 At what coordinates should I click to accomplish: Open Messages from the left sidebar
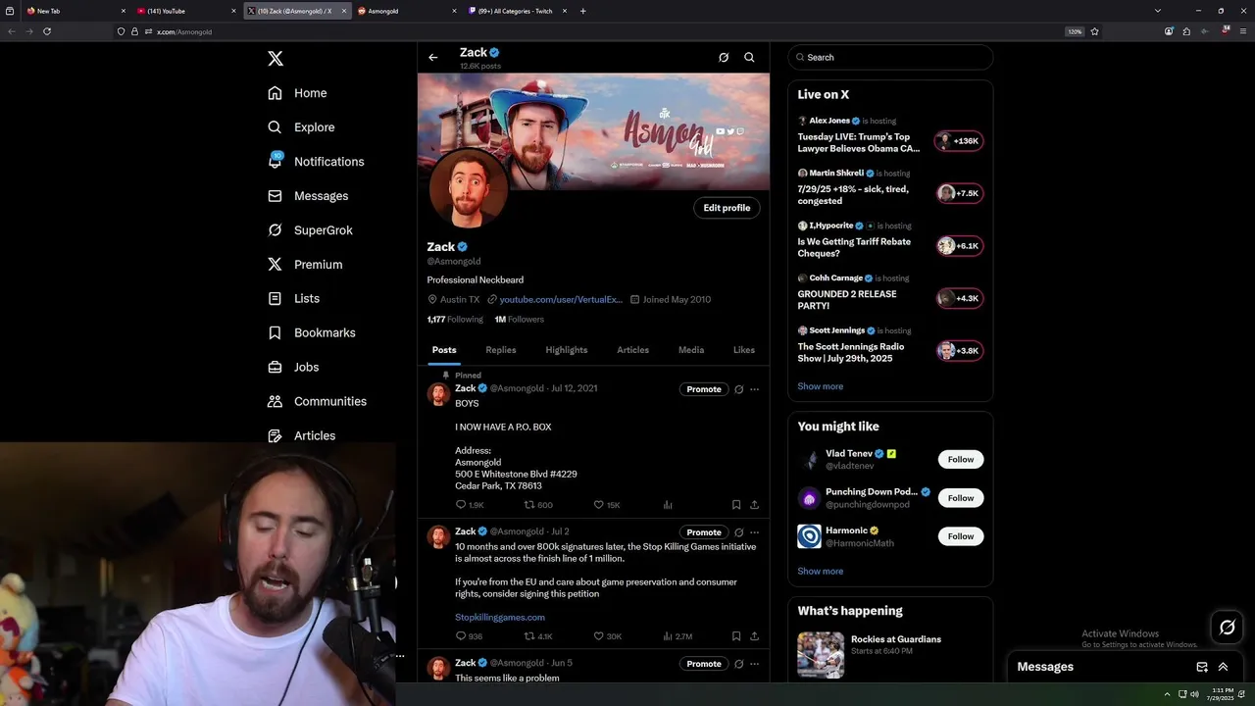pos(308,196)
